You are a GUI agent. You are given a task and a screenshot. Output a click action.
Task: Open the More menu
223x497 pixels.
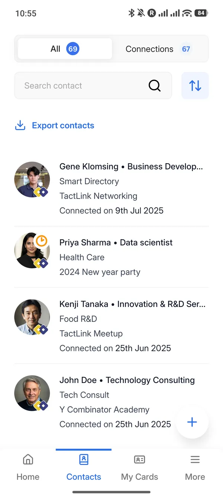pyautogui.click(x=195, y=467)
